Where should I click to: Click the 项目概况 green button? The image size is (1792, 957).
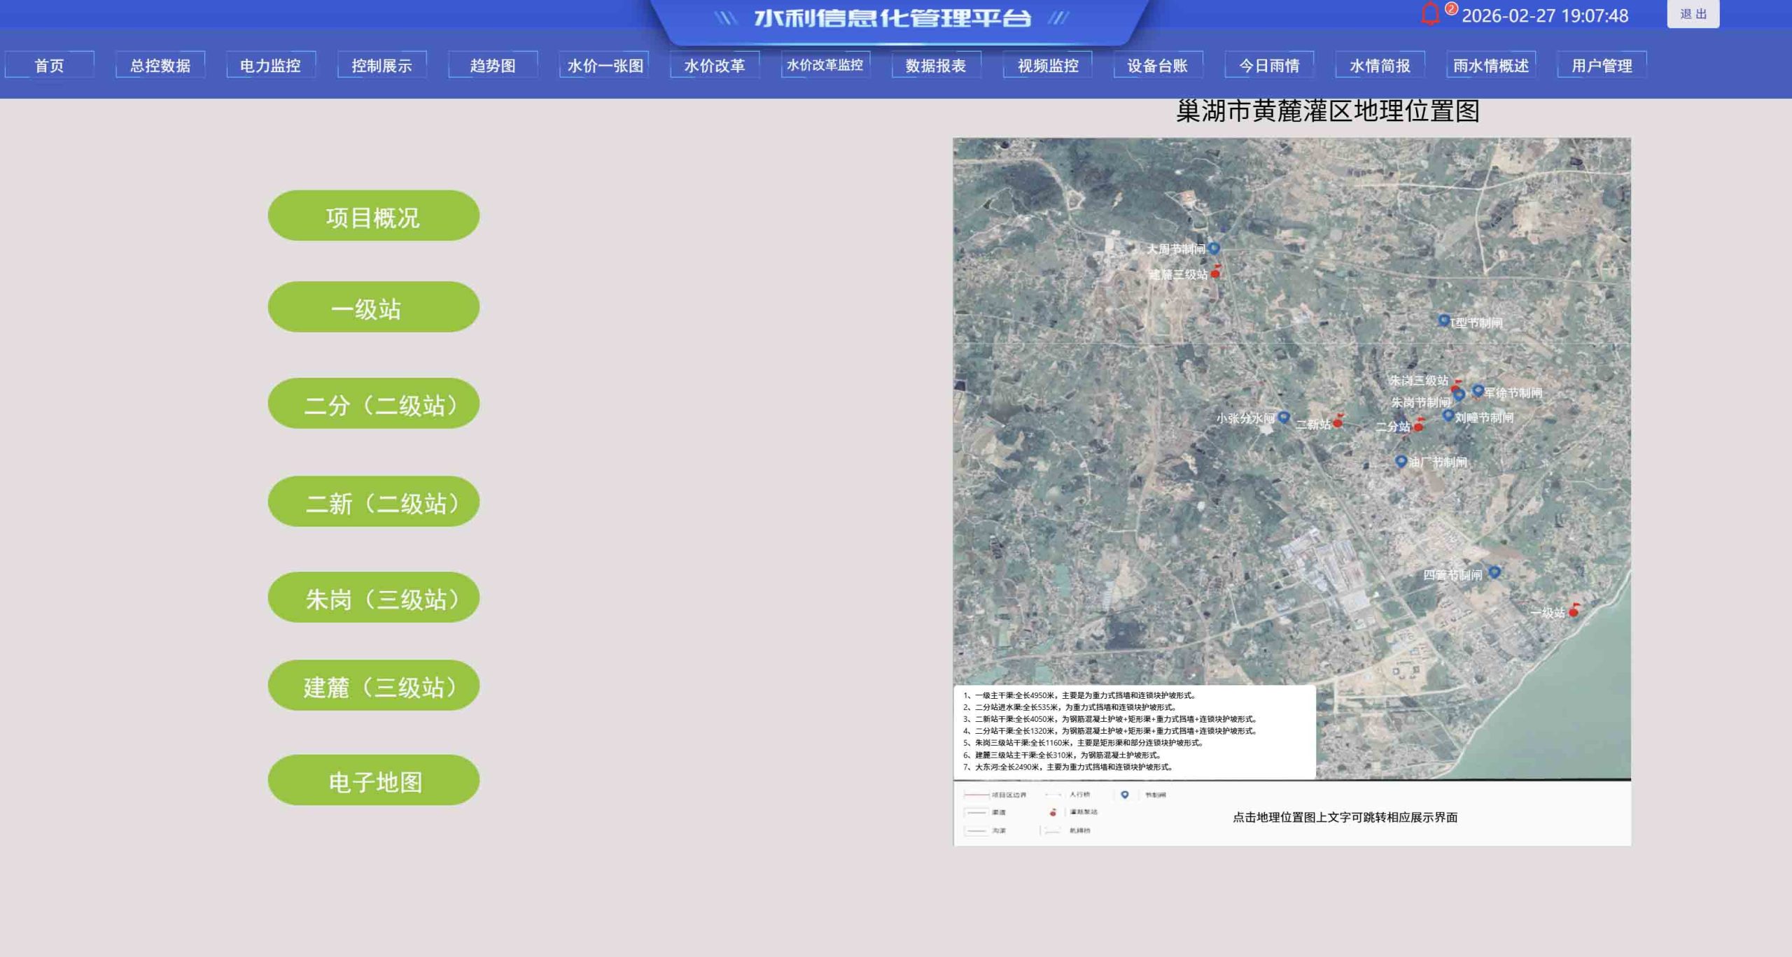click(373, 216)
